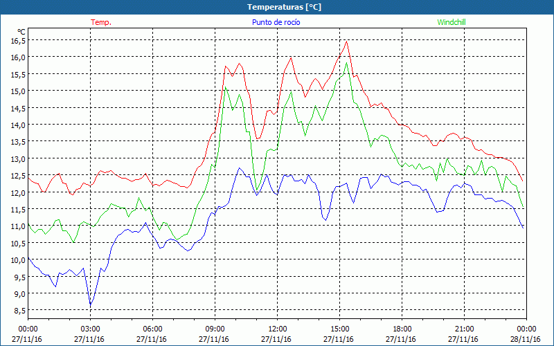Click the 06:00 time axis label
Viewport: 554px width, 346px height.
click(152, 329)
